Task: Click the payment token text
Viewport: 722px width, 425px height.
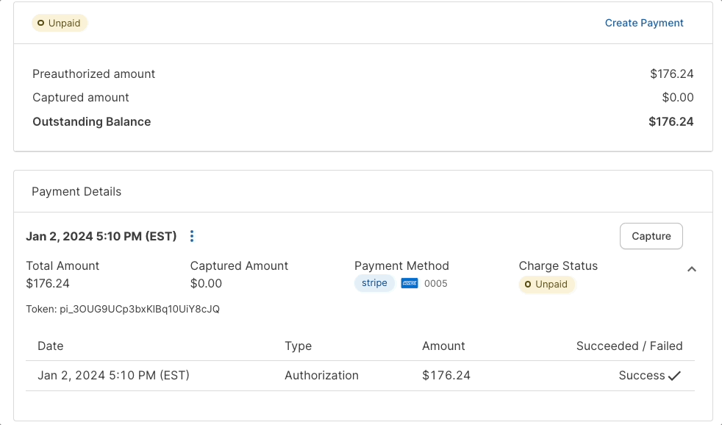Action: pos(123,310)
